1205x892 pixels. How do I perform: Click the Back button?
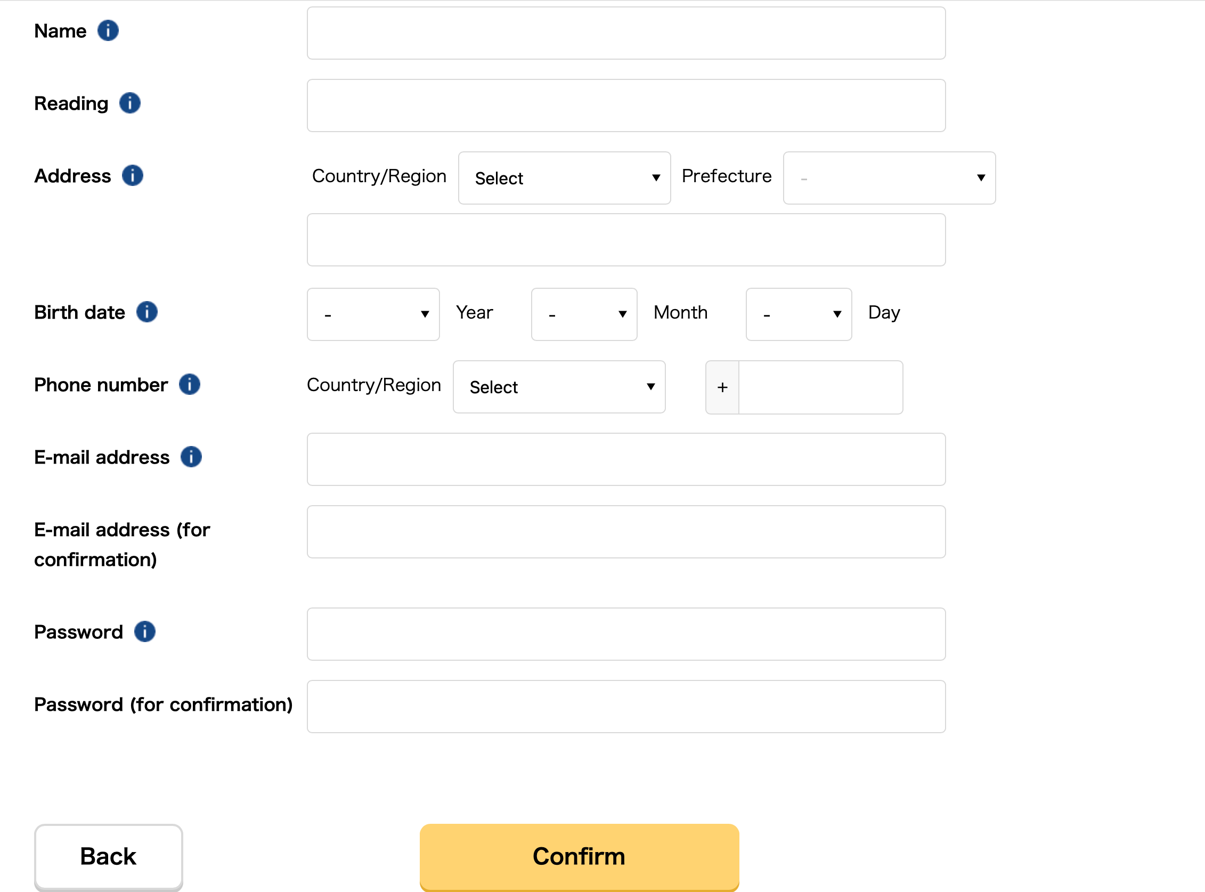tap(109, 856)
